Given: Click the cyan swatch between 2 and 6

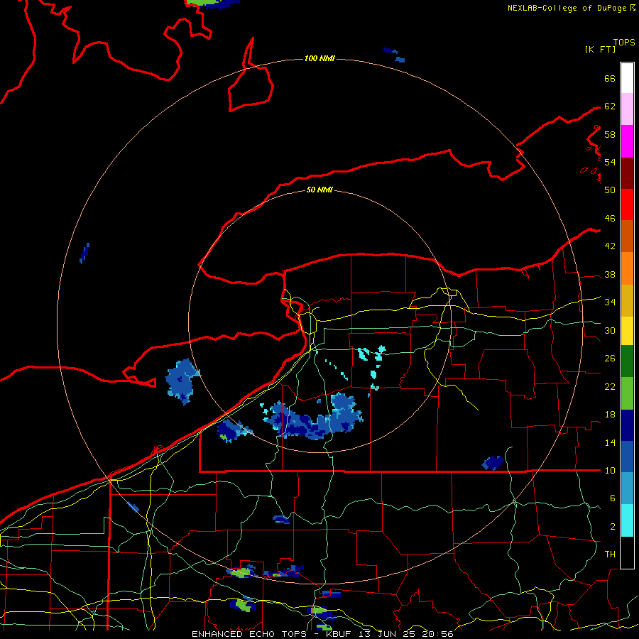Looking at the screenshot, I should (627, 520).
